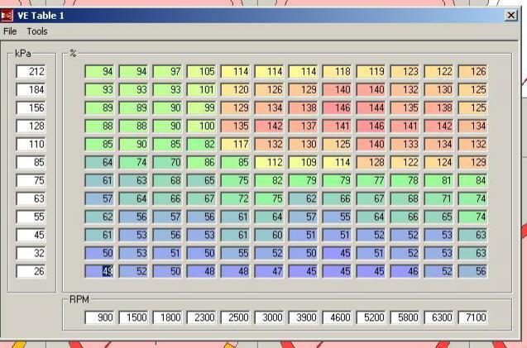Click VE cell 47 in the 26 kPa row
This screenshot has height=348, width=527.
tap(269, 271)
